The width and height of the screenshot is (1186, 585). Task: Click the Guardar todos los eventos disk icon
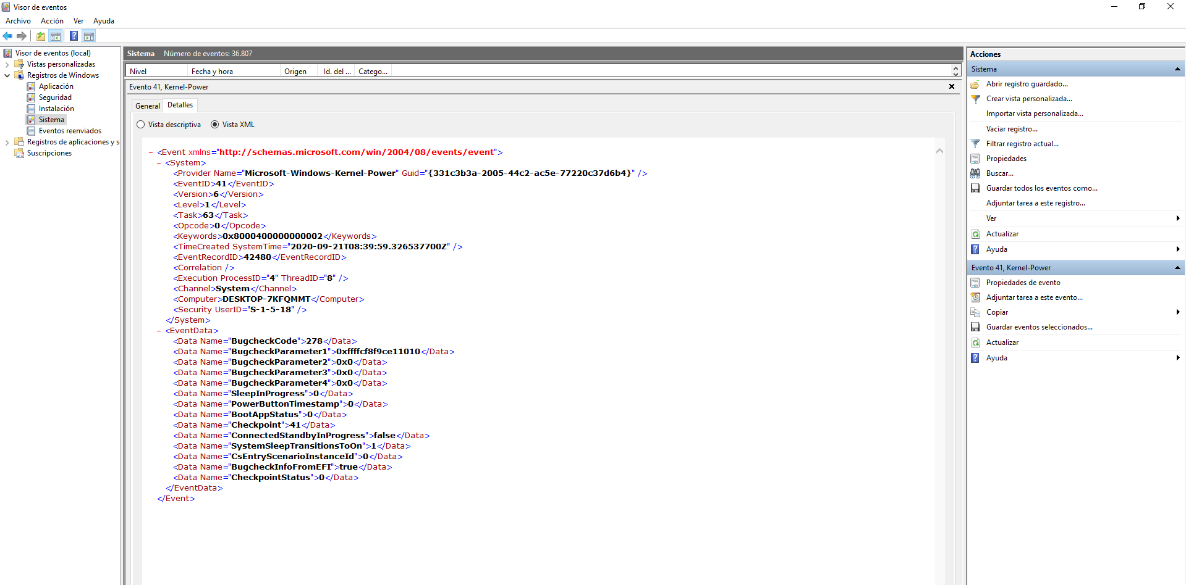(x=975, y=188)
